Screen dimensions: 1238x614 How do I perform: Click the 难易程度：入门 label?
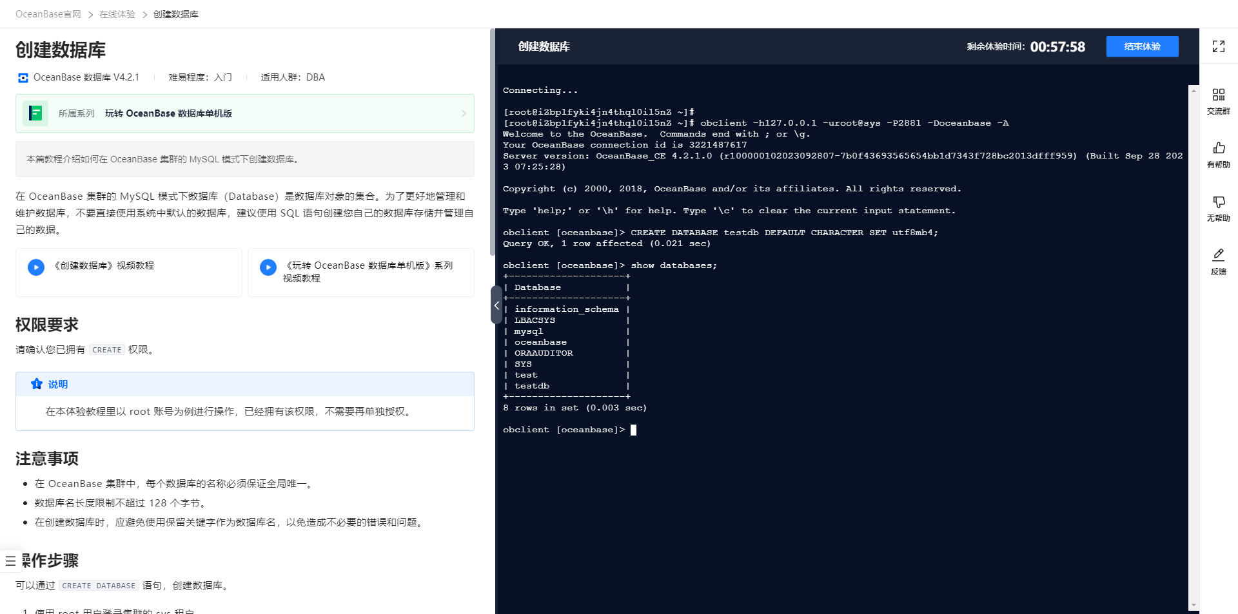[x=201, y=77]
